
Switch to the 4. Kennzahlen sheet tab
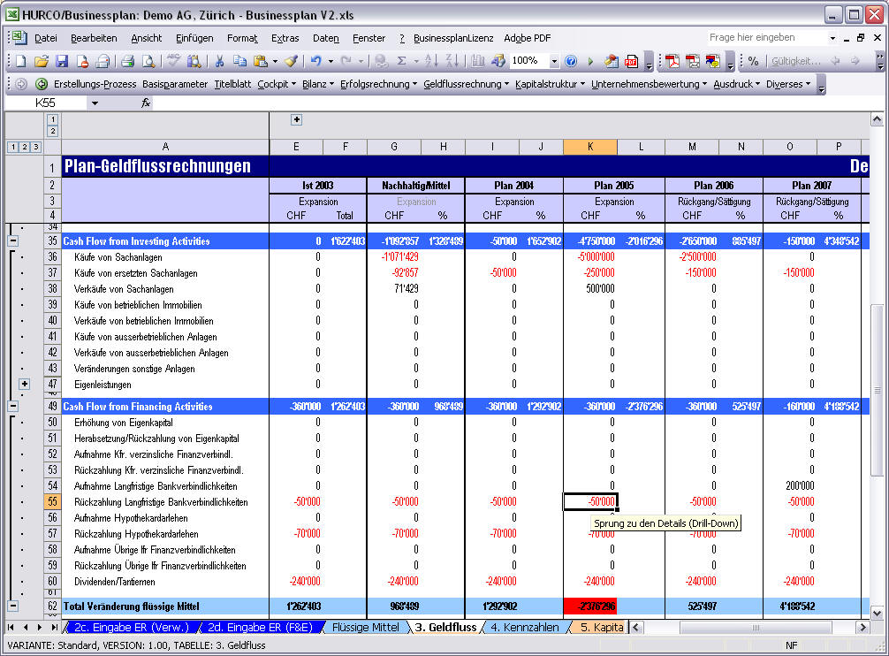[x=524, y=627]
